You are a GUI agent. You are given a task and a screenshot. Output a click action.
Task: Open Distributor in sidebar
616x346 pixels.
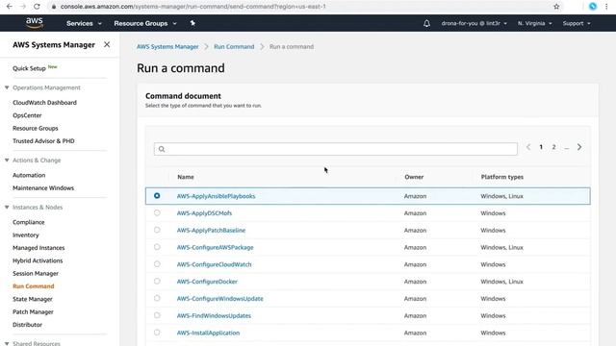27,325
